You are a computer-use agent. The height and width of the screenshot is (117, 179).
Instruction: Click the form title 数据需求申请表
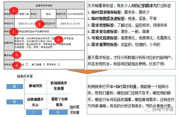point(44,6)
